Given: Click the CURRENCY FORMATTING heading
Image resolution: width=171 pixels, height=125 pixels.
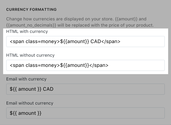Looking at the screenshot, I should click(x=31, y=10).
